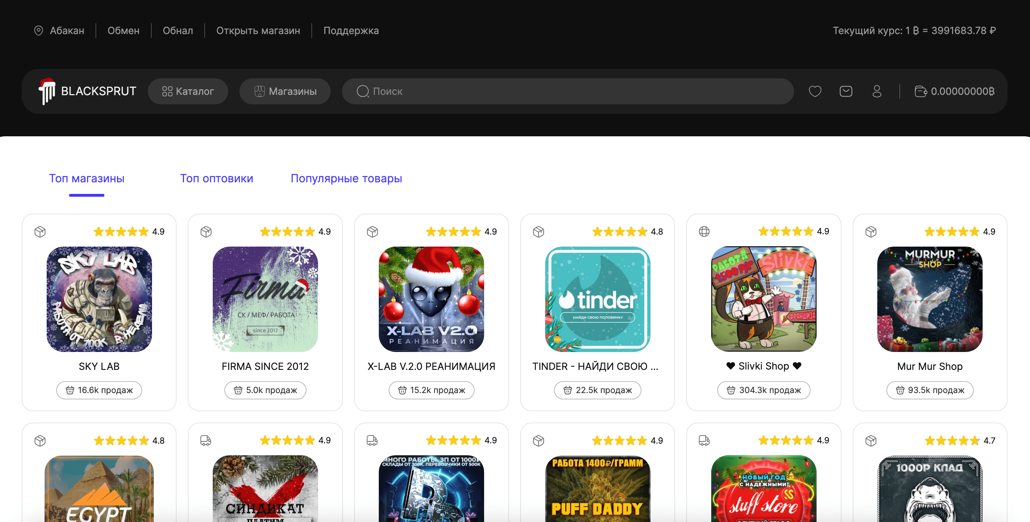Click the globe icon on Slivki Shop card
Image resolution: width=1030 pixels, height=522 pixels.
coord(704,231)
